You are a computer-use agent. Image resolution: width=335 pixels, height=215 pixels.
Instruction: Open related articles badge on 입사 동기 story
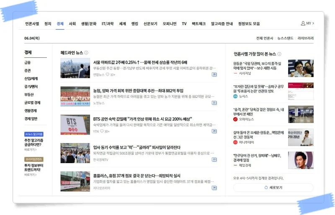click(x=214, y=159)
